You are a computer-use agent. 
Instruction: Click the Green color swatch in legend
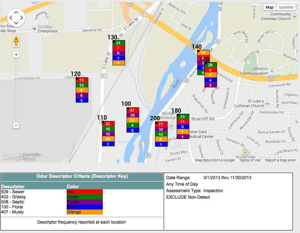tap(85, 197)
